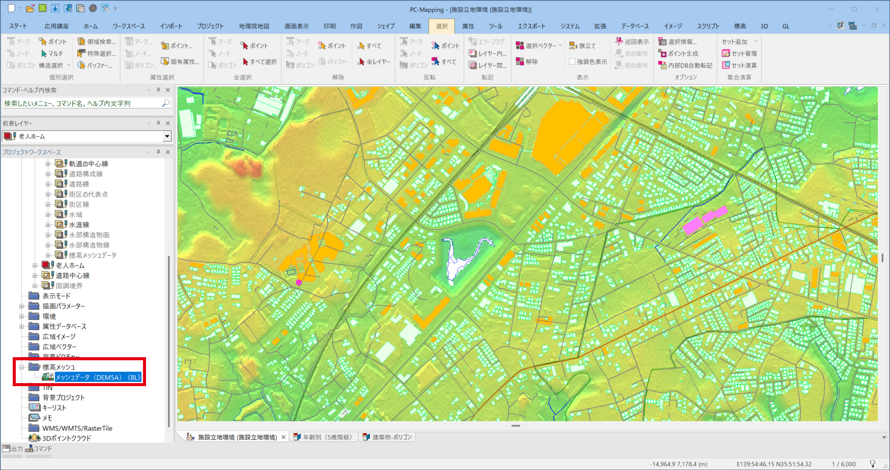Open the 標高 ribbon tab
This screenshot has height=470, width=890.
(x=740, y=26)
